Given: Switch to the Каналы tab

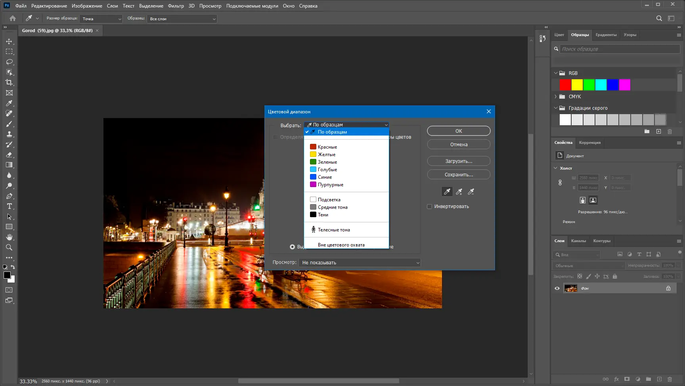Looking at the screenshot, I should tap(578, 241).
